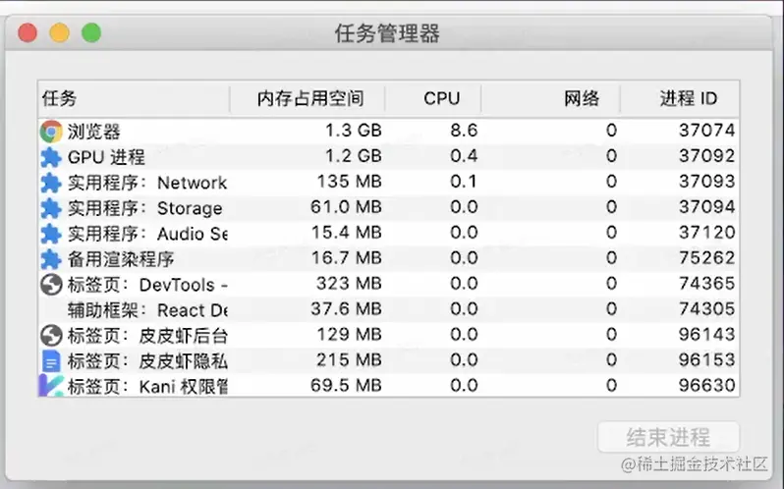Select the process ID 37074 cell
Screen dimensions: 784x489
(706, 131)
